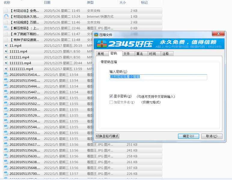Click the 20220105135414 image file icon

[6, 75]
